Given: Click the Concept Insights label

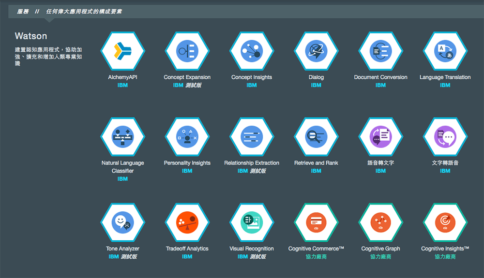Looking at the screenshot, I should tap(252, 77).
